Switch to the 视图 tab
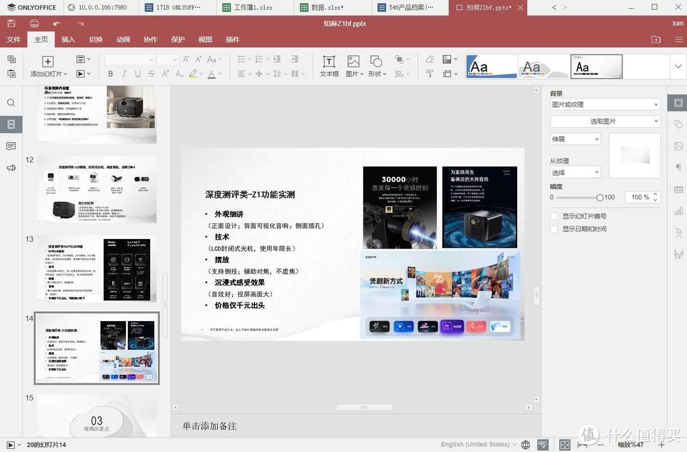This screenshot has width=687, height=452. 205,39
